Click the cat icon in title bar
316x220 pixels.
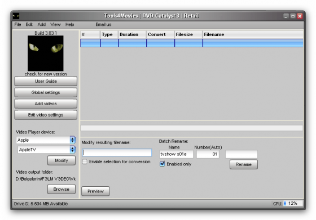[x=16, y=16]
